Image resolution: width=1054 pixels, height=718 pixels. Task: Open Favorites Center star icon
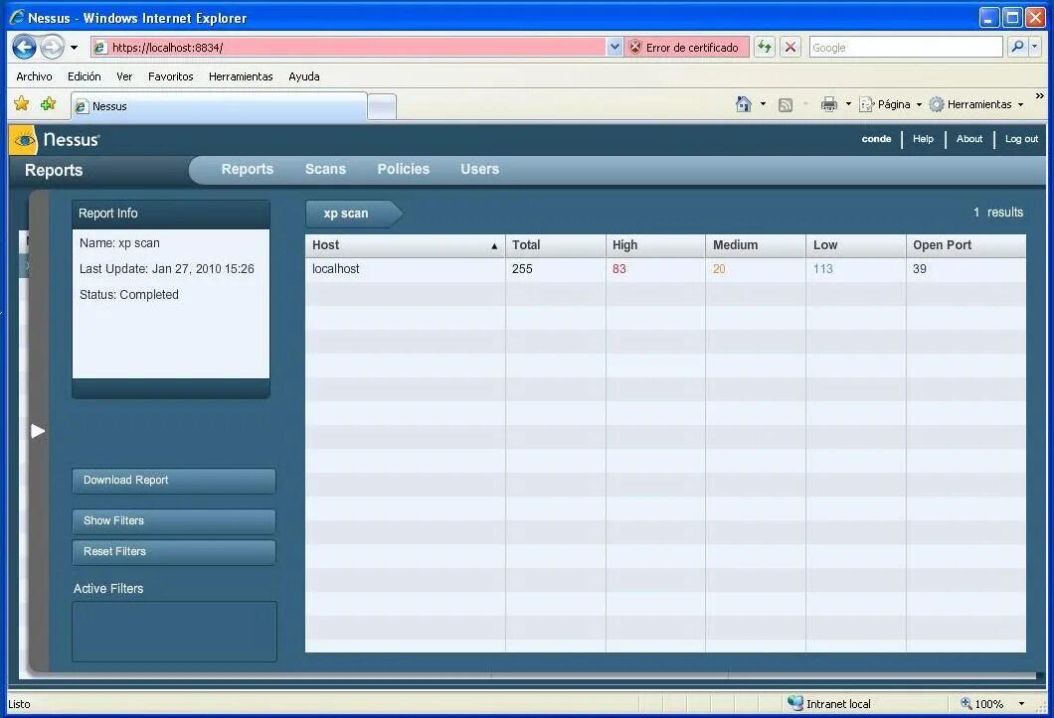tap(22, 103)
